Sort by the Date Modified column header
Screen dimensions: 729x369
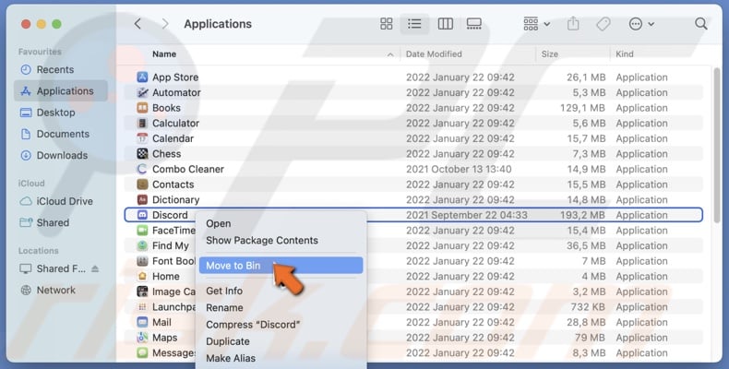(x=434, y=54)
